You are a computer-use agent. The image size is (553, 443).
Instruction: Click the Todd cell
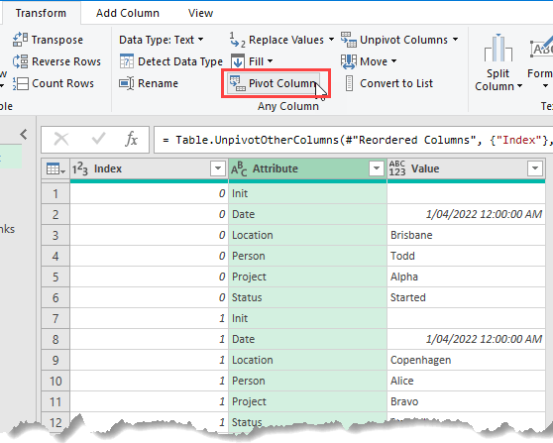(x=466, y=256)
